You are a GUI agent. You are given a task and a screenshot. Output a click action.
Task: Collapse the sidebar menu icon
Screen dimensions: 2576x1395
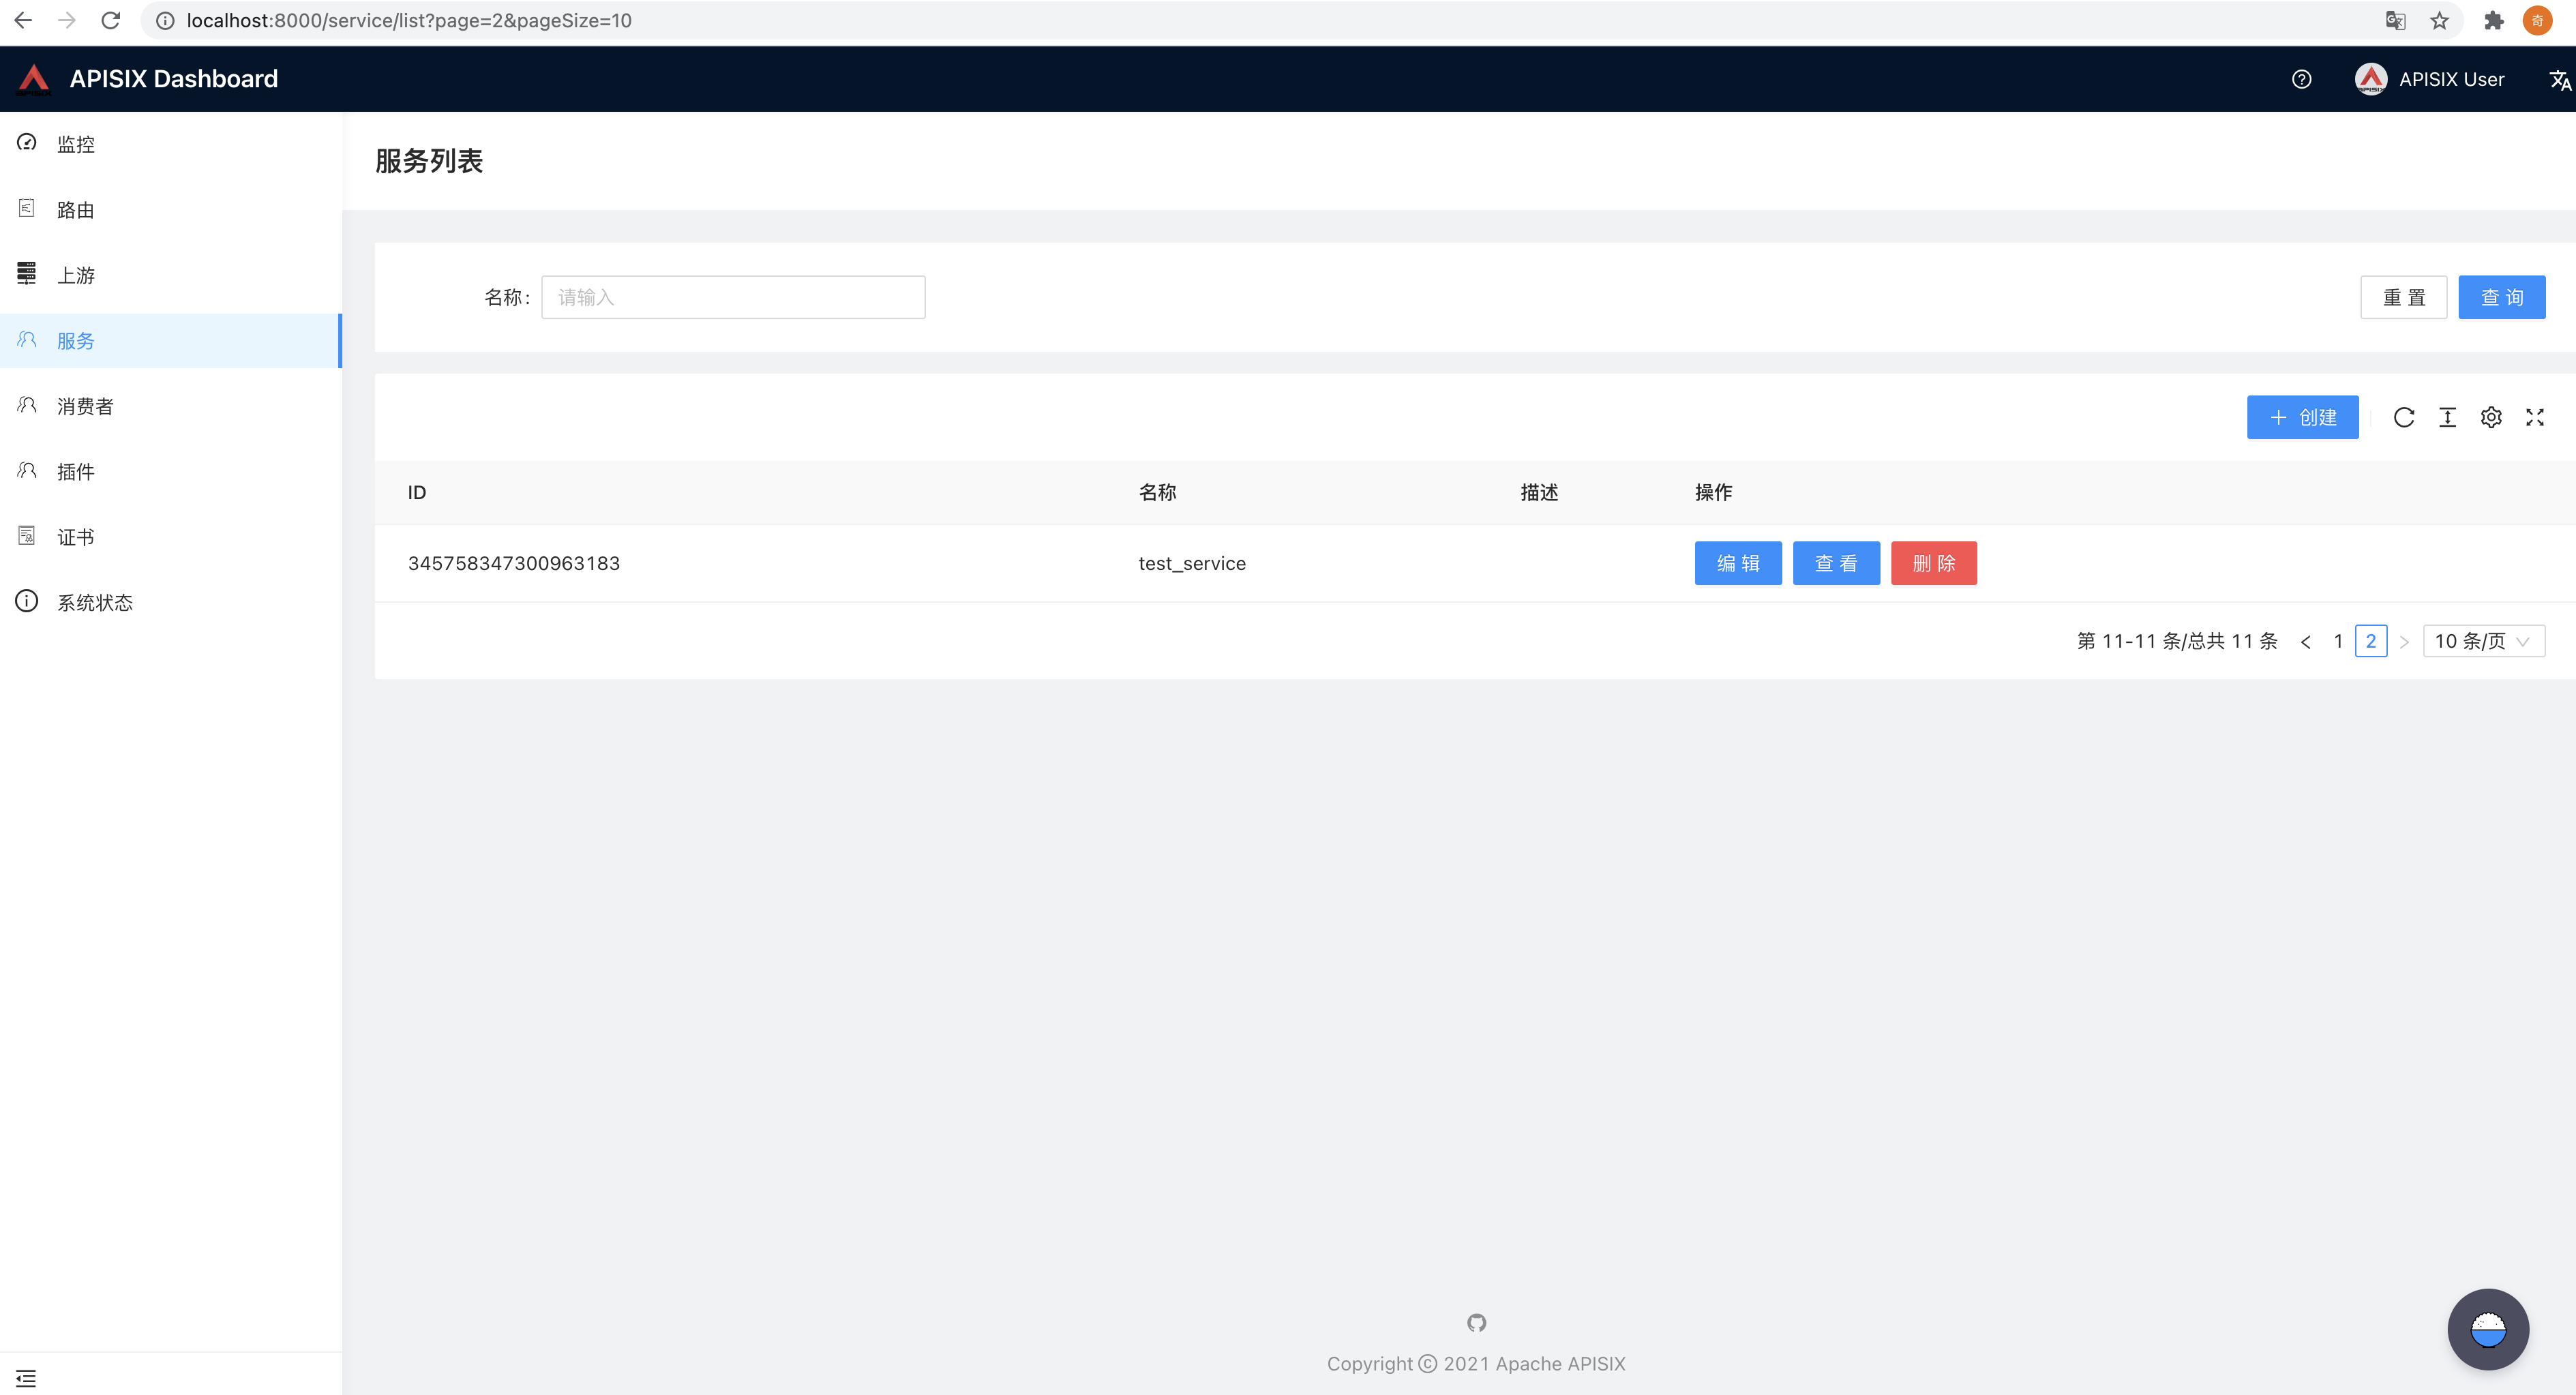(26, 1378)
